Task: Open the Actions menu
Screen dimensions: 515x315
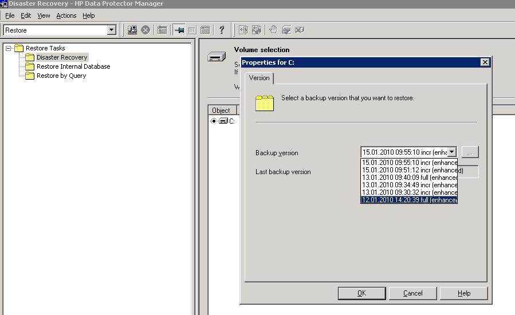Action: 66,15
